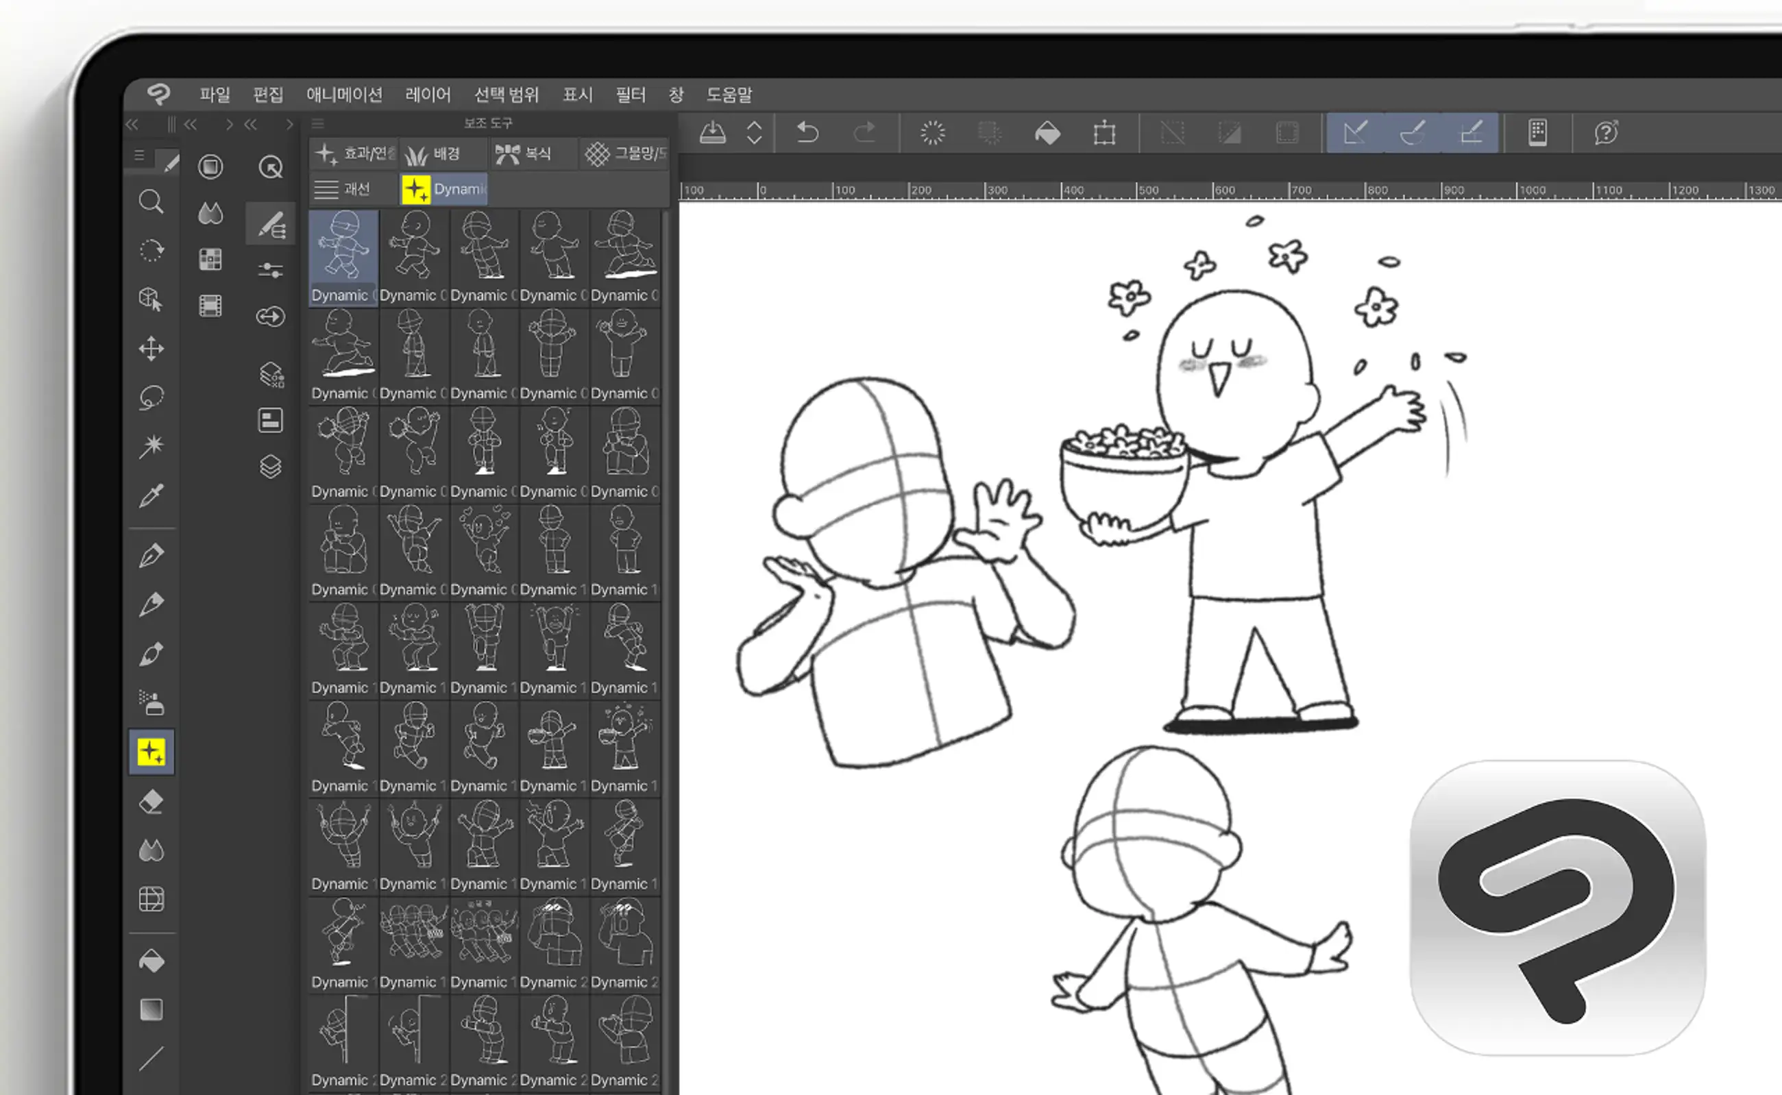Image resolution: width=1782 pixels, height=1095 pixels.
Task: Toggle Snap to Ruler
Action: point(1355,132)
